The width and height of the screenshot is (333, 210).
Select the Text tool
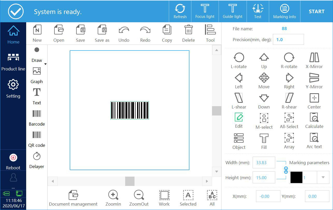coord(37,96)
